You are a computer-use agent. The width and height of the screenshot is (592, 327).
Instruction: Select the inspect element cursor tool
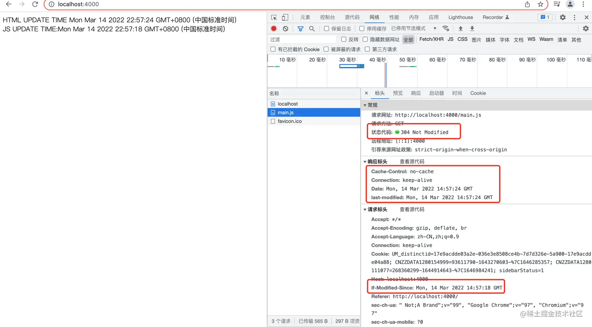point(273,17)
